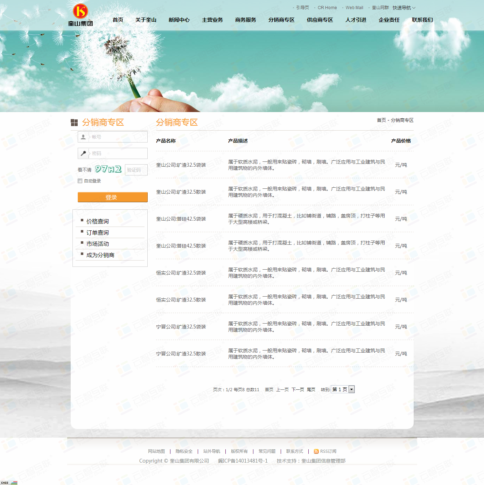
Task: Click the CNZZ statistics badge icon
Action: pyautogui.click(x=9, y=483)
